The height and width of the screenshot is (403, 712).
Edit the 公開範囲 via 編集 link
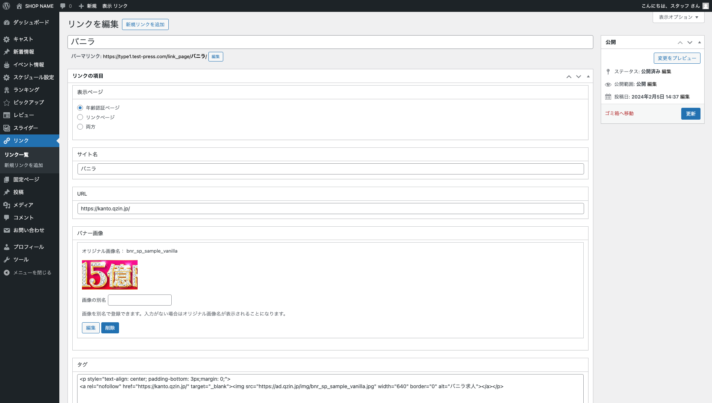click(652, 84)
